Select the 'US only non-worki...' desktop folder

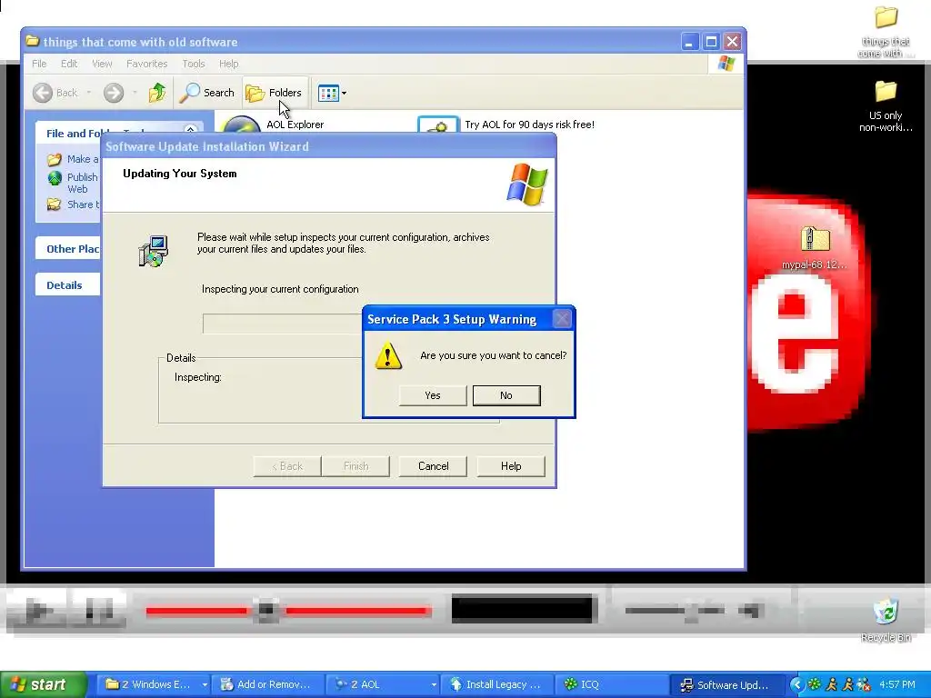[886, 105]
